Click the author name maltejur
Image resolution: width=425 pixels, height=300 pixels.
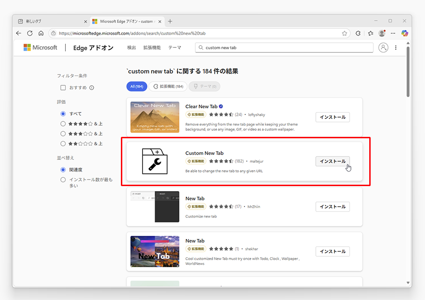pyautogui.click(x=256, y=161)
